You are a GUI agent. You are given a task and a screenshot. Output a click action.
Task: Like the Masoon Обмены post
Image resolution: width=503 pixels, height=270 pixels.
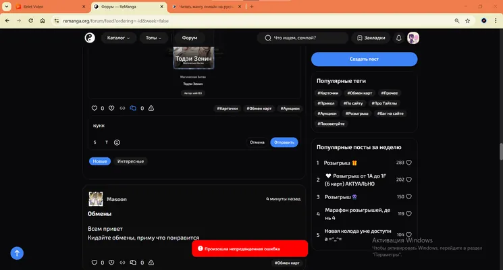(x=95, y=263)
